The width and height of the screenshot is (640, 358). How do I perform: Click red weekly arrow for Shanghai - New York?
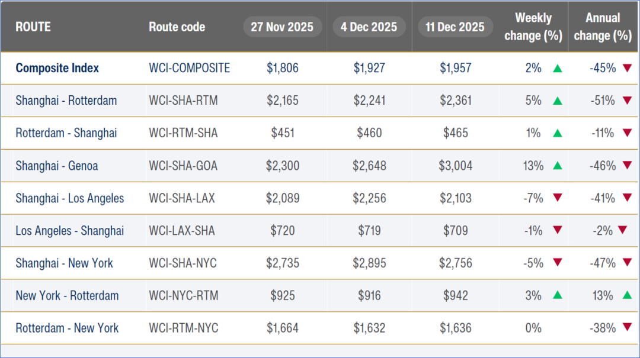[557, 263]
